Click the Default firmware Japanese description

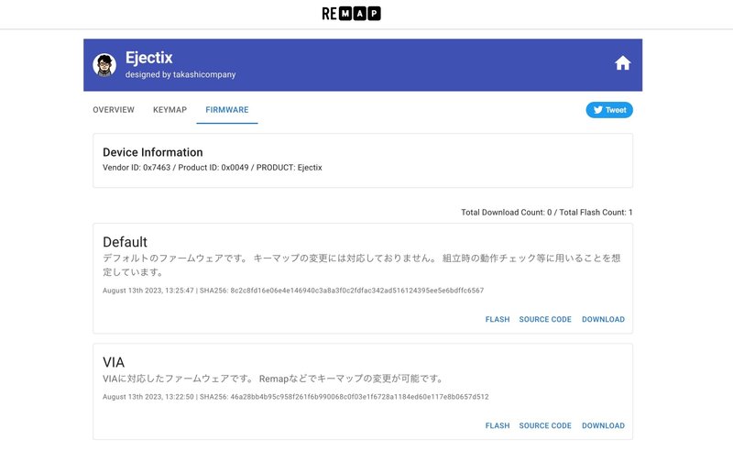[x=361, y=265]
